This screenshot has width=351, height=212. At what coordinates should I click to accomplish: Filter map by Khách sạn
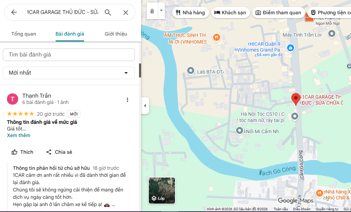(x=231, y=13)
